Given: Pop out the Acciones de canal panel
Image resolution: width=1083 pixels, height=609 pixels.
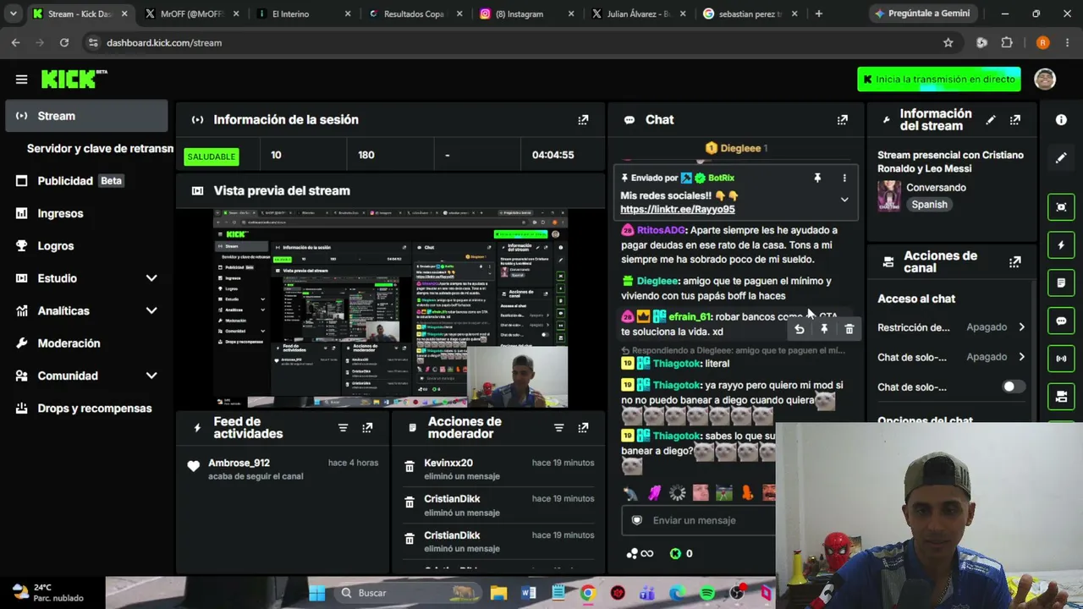Looking at the screenshot, I should click(1014, 262).
